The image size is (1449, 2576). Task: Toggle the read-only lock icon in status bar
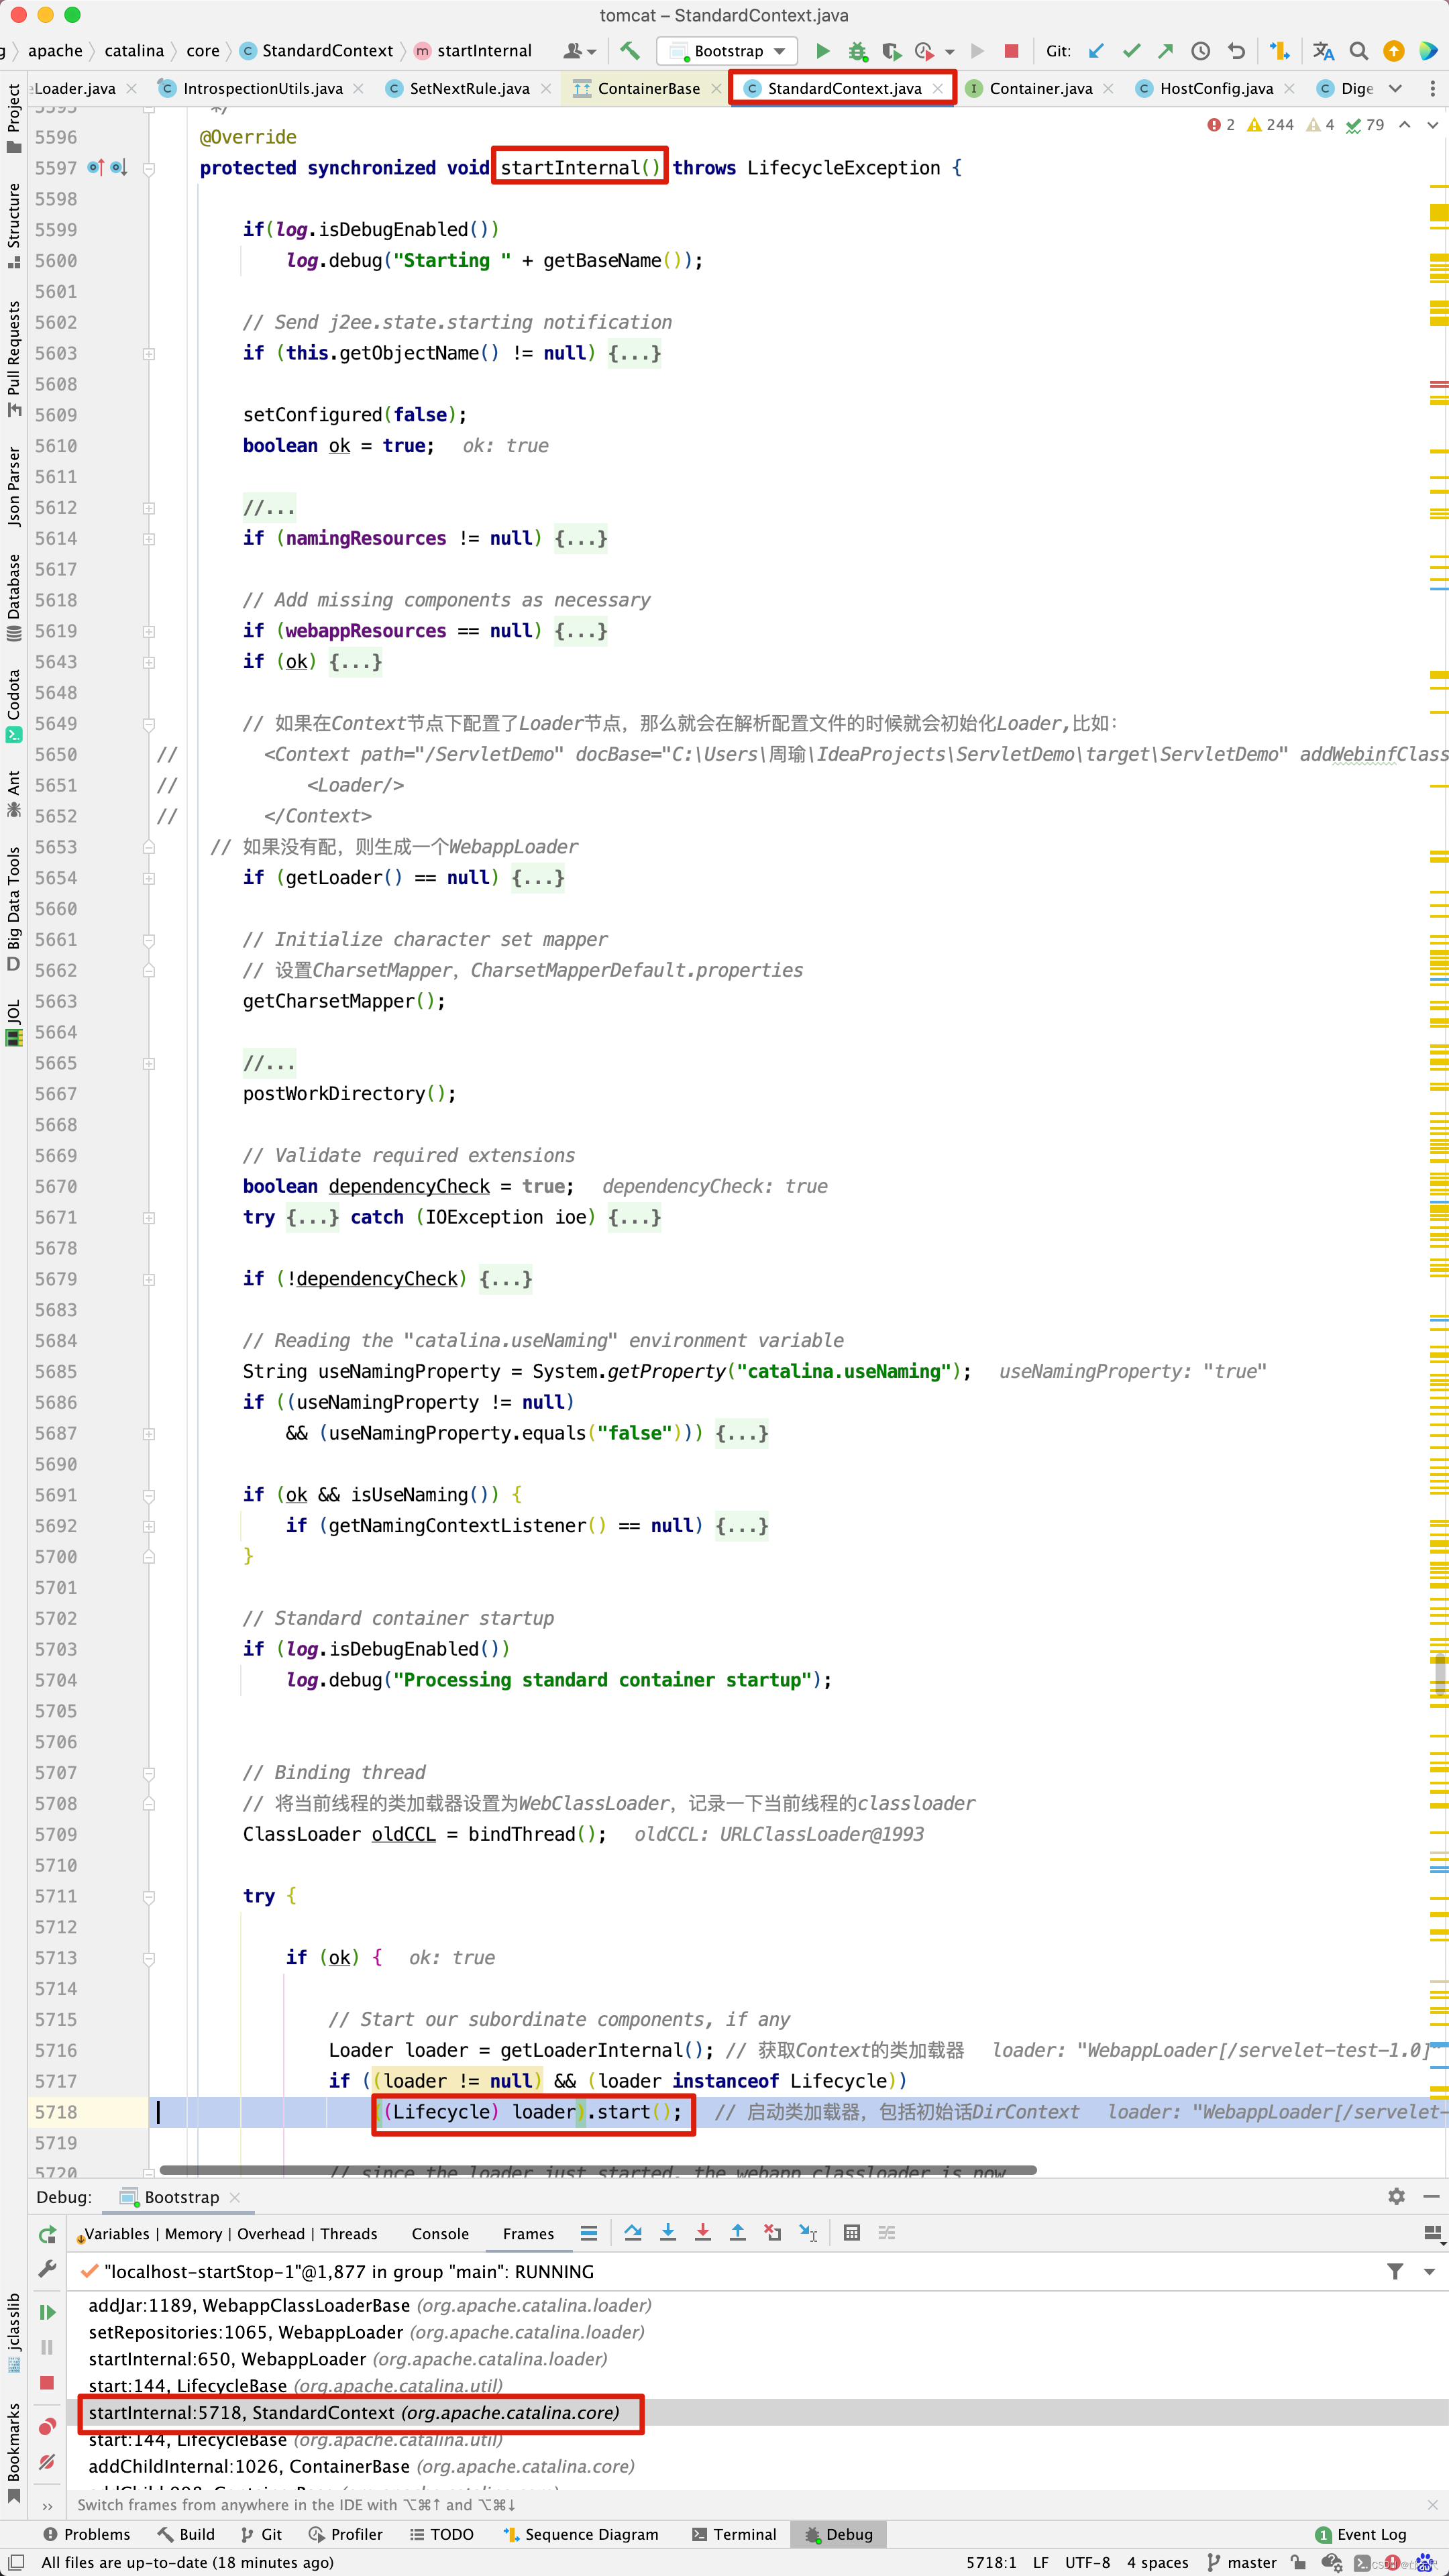point(1298,2562)
